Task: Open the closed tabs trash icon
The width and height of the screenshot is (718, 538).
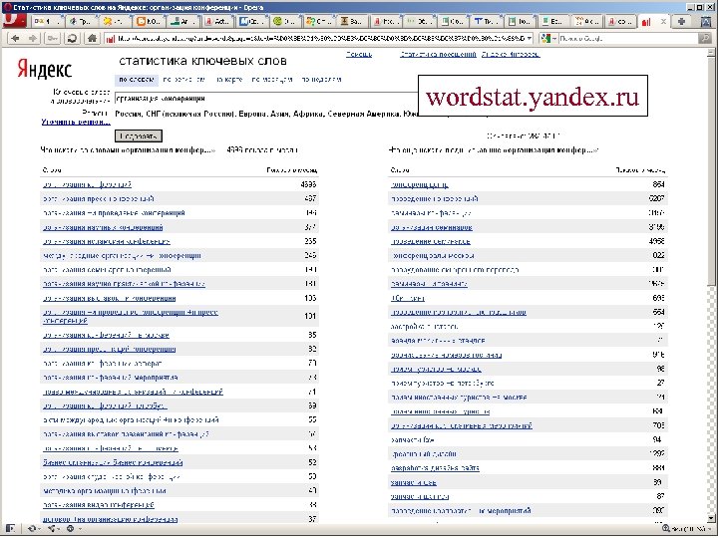Action: (707, 21)
